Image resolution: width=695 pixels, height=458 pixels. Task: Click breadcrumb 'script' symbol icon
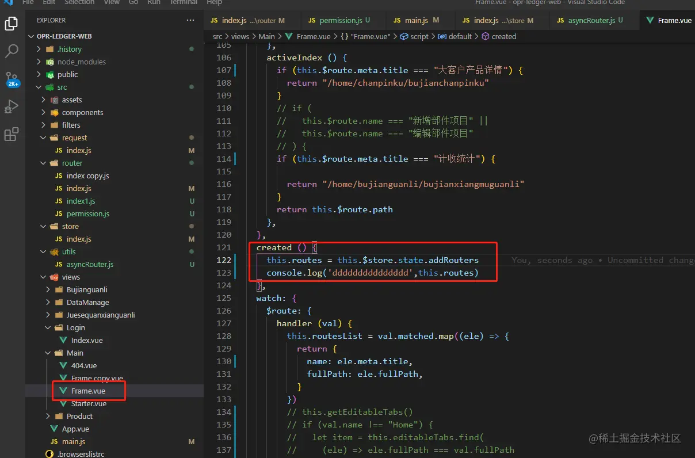[404, 36]
